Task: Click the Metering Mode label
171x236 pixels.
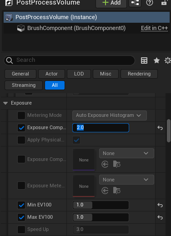Action: [x=45, y=115]
